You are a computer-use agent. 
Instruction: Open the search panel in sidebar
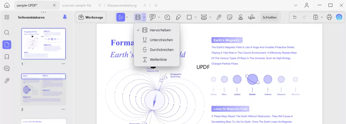7,33
